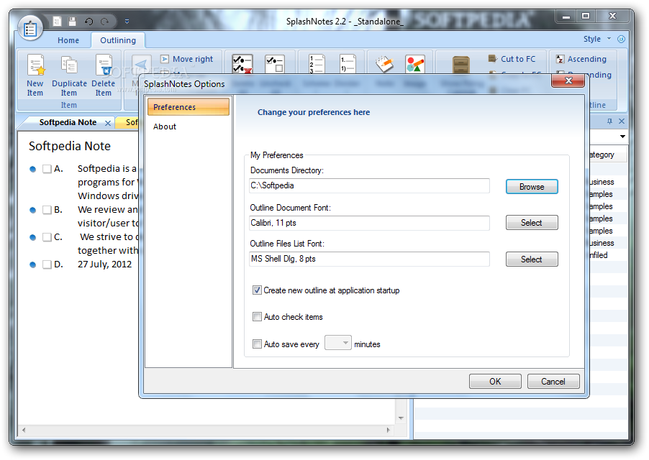Click the SplashNotes application orb button

(x=30, y=28)
